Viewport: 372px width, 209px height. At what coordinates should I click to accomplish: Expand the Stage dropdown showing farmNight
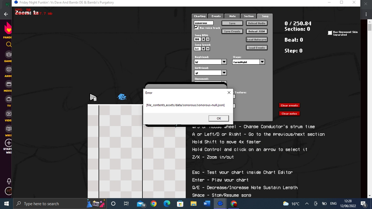[x=262, y=62]
